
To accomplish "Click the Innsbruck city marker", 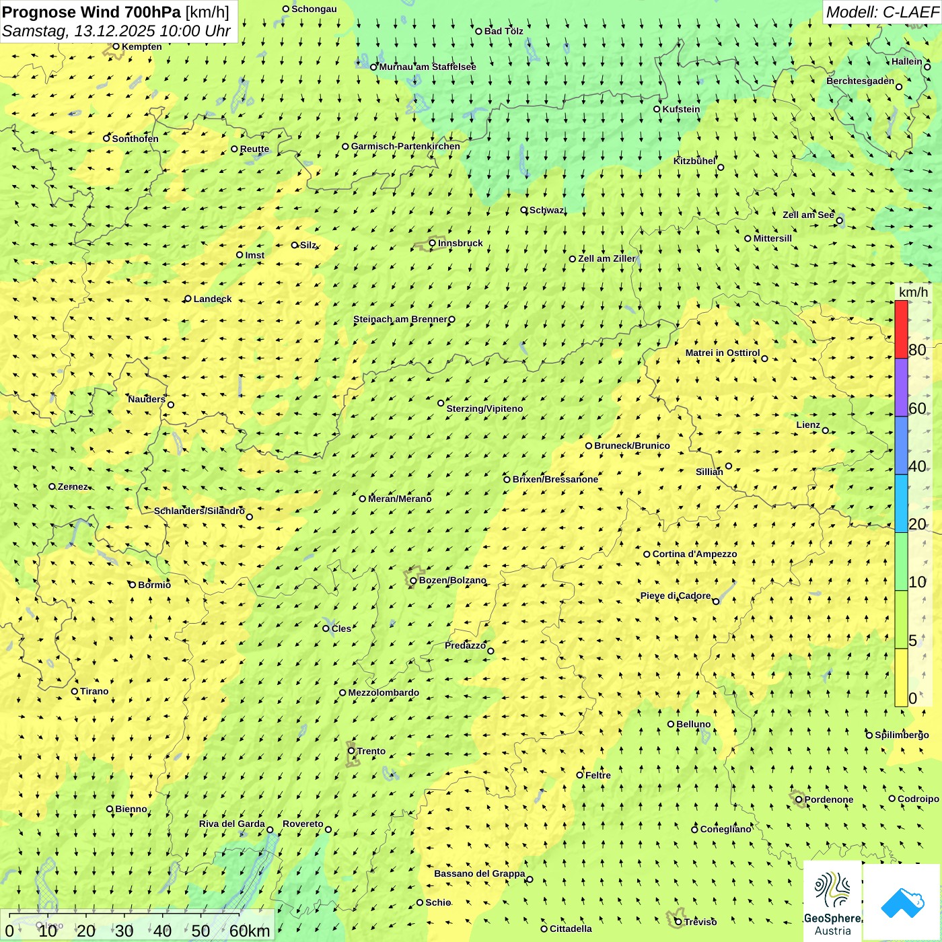I will tap(433, 243).
